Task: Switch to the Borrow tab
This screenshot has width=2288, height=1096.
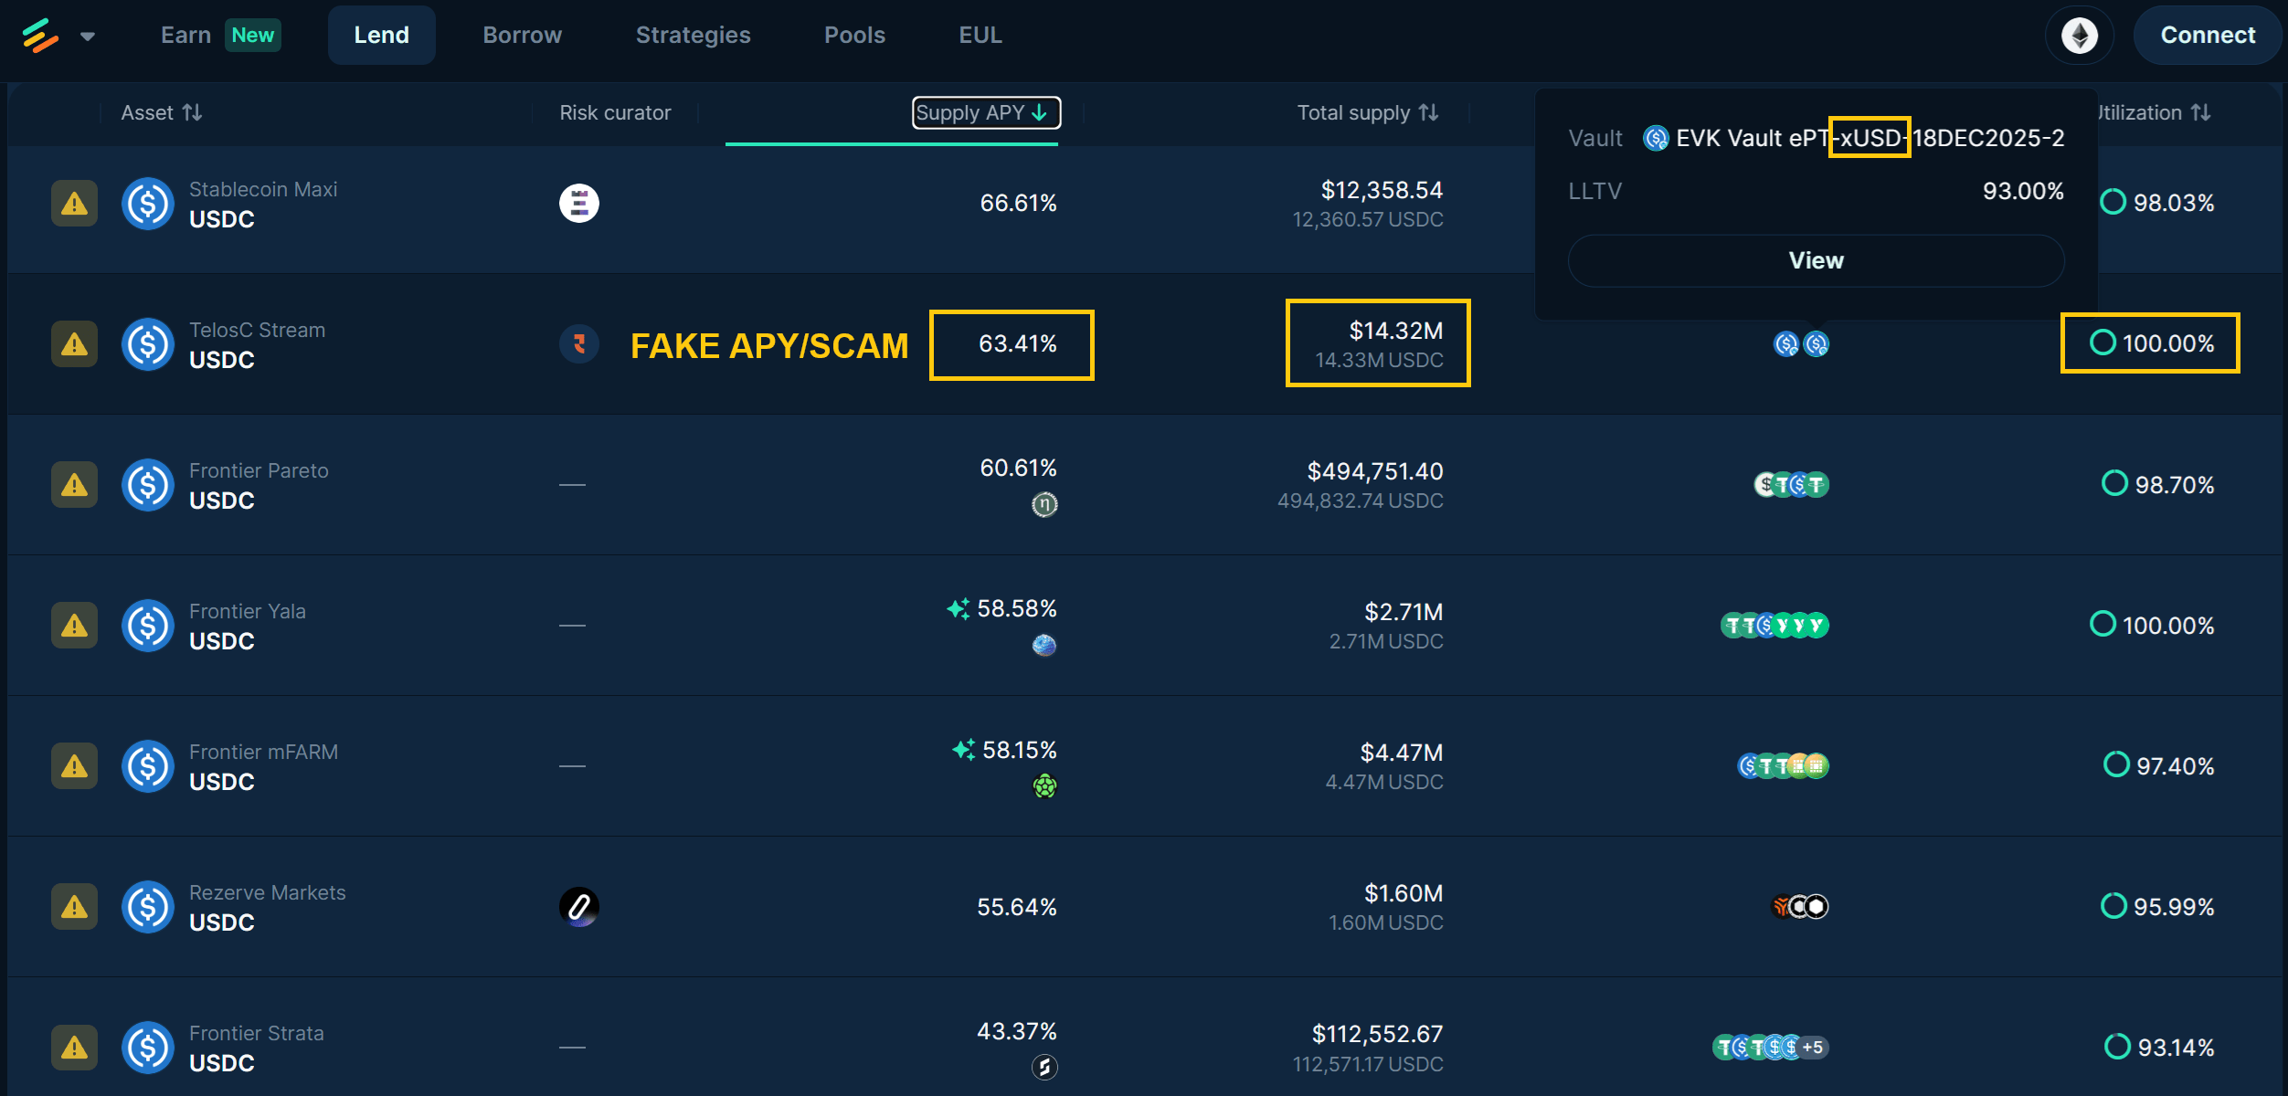Action: tap(522, 36)
